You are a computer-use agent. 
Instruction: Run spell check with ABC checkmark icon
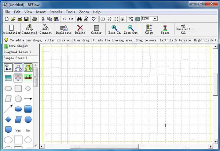tap(94, 19)
